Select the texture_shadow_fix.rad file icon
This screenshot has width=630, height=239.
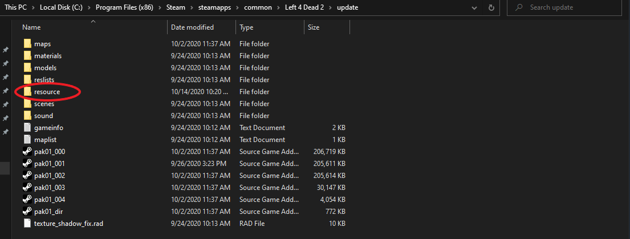point(27,224)
